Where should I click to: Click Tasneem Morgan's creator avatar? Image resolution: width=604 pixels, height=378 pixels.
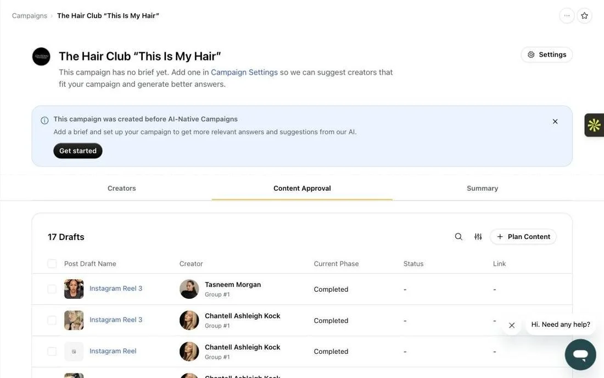(189, 289)
